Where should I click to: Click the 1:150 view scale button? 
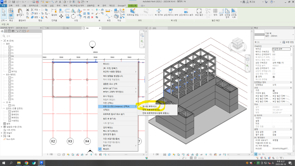(50, 154)
